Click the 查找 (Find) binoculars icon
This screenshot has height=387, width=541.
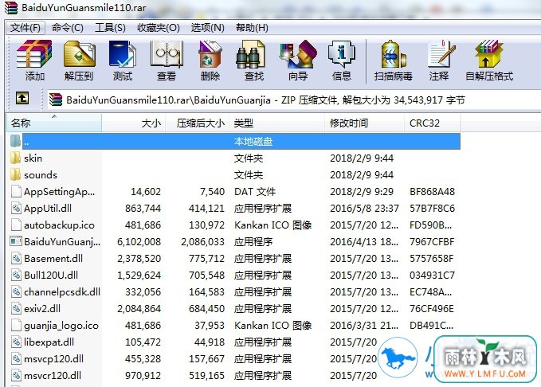251,54
